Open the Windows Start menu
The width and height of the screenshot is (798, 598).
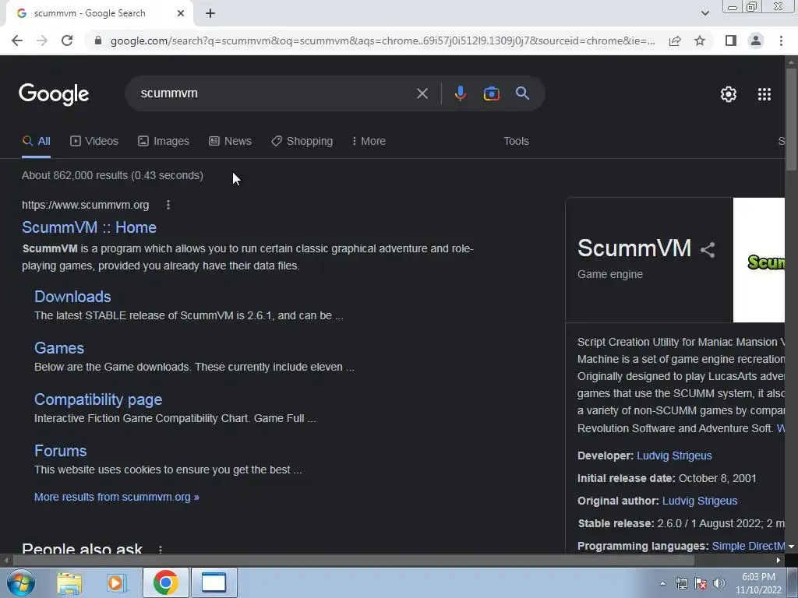(x=21, y=582)
